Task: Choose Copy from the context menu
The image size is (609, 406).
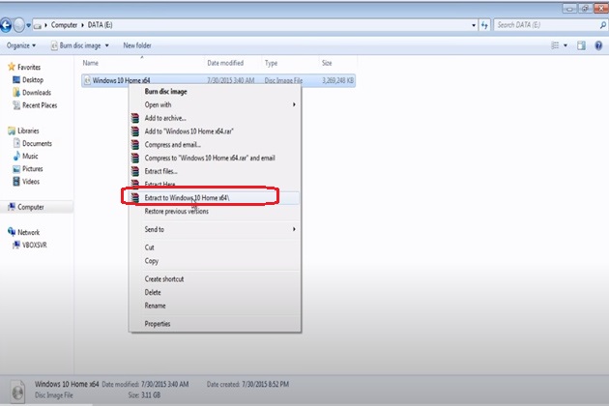Action: tap(215, 261)
